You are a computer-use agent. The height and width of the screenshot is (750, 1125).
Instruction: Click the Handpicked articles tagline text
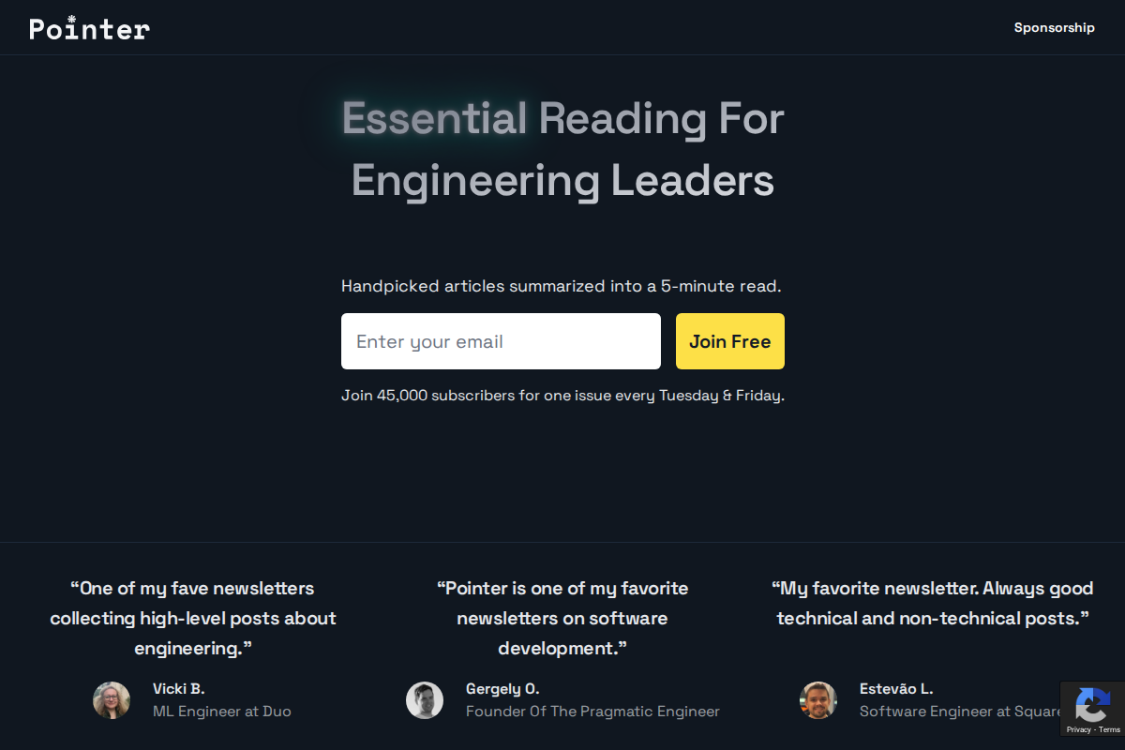tap(561, 286)
